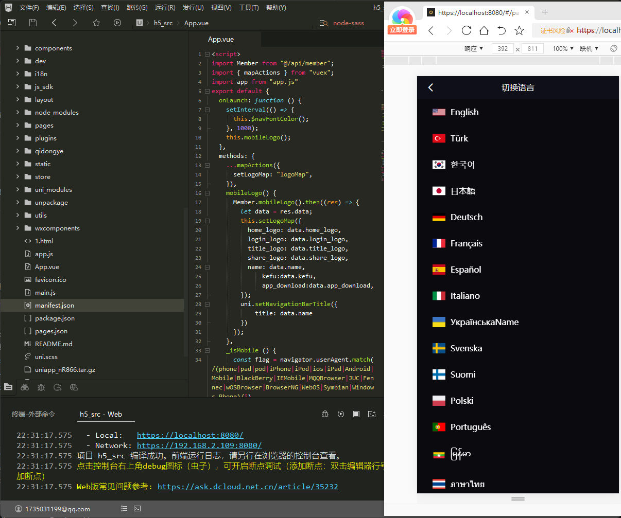This screenshot has width=621, height=518.
Task: Click the browser home icon
Action: point(484,30)
